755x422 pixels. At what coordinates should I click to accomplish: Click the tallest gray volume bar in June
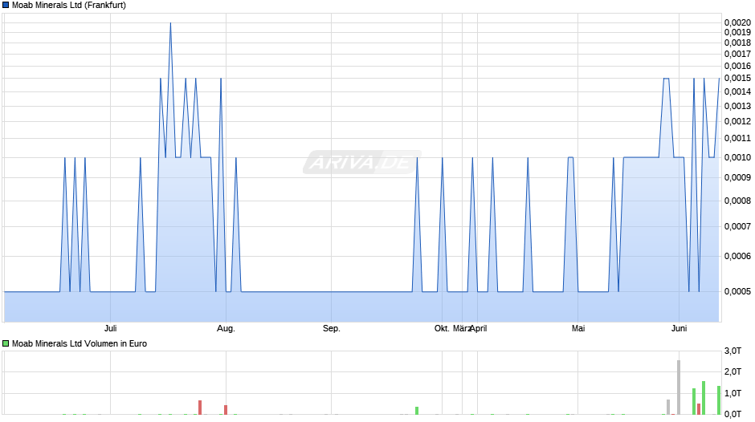679,388
